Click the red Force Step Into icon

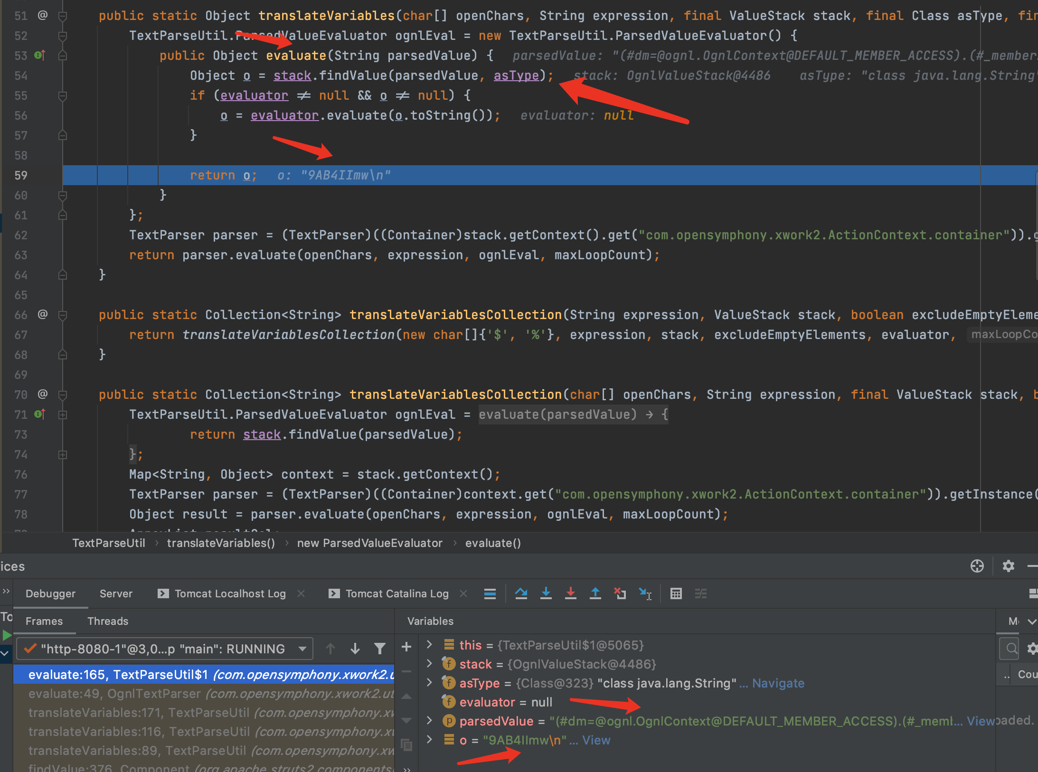pyautogui.click(x=571, y=593)
